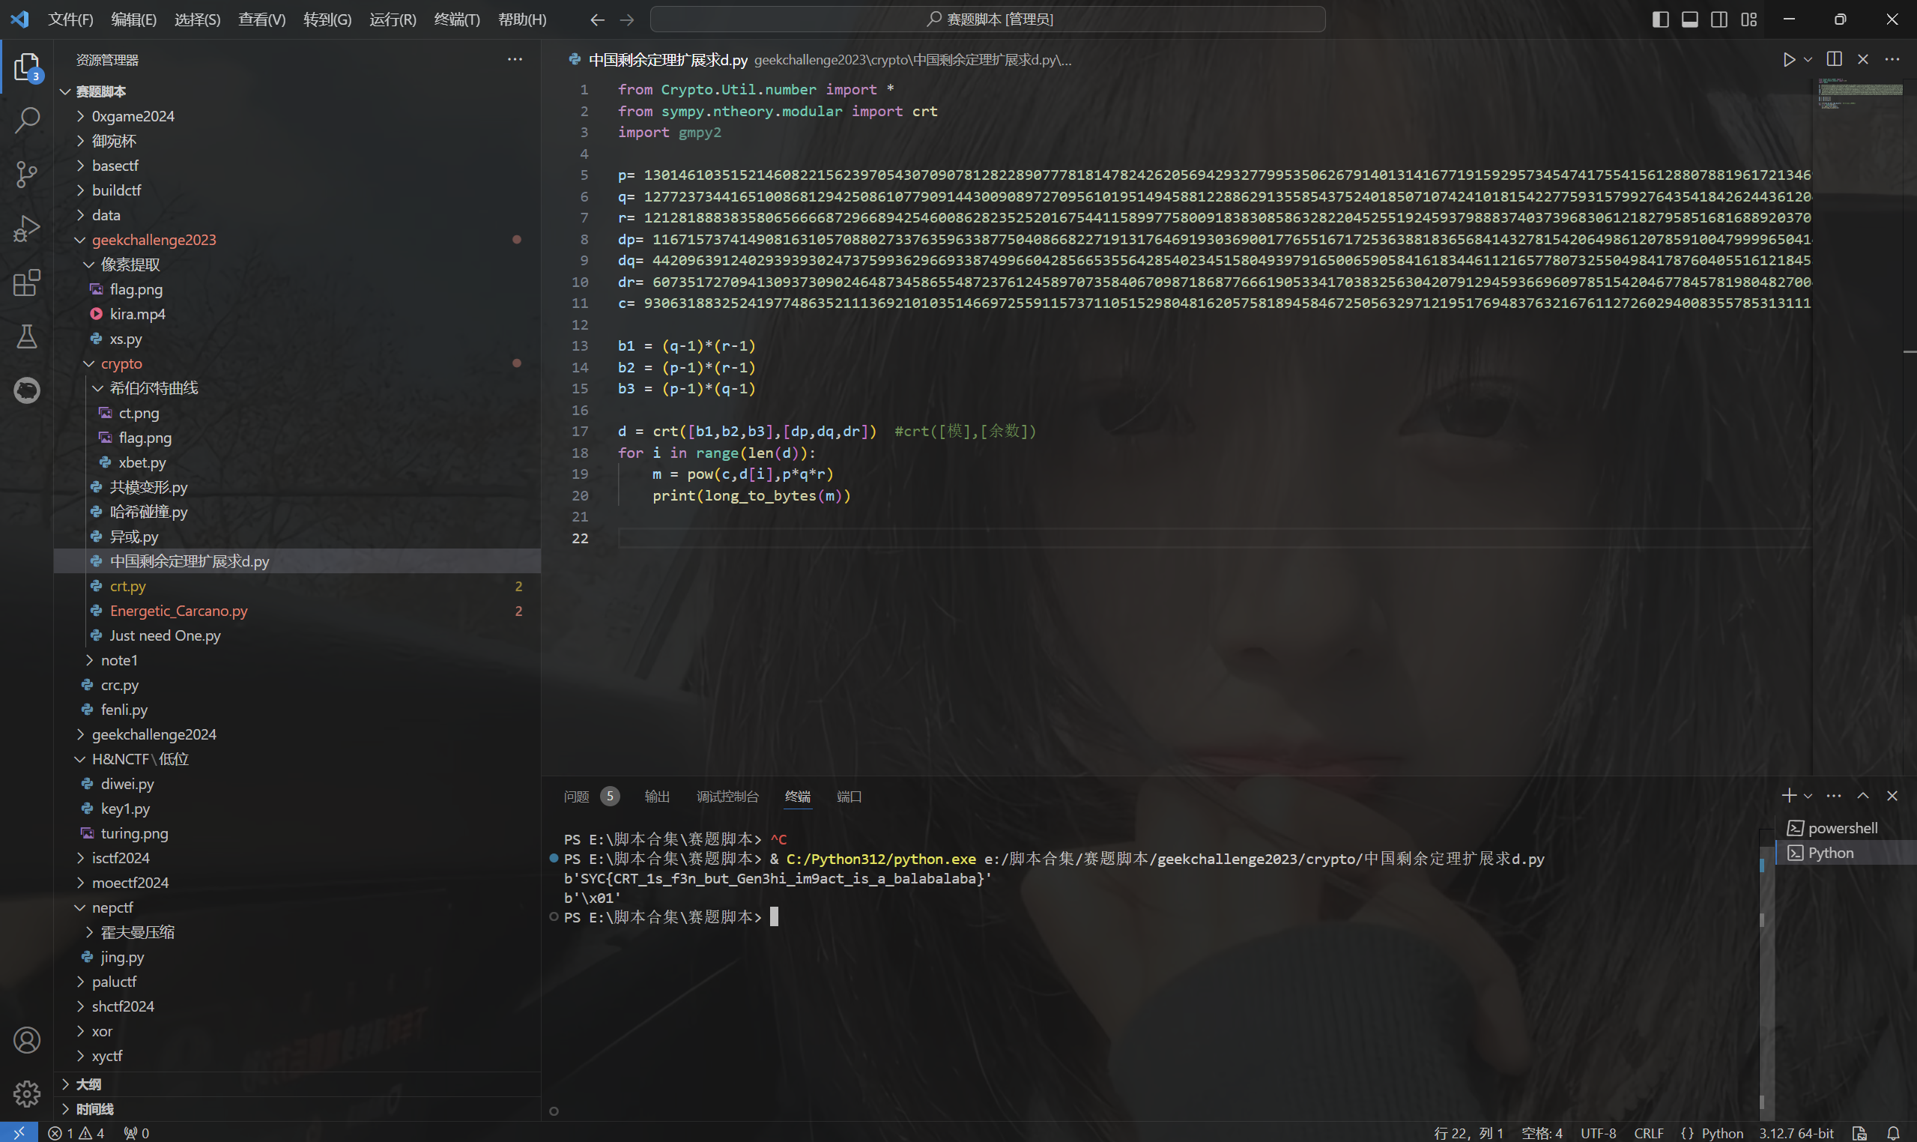The height and width of the screenshot is (1142, 1917).
Task: Change CRLF line ending setting
Action: 1649,1133
